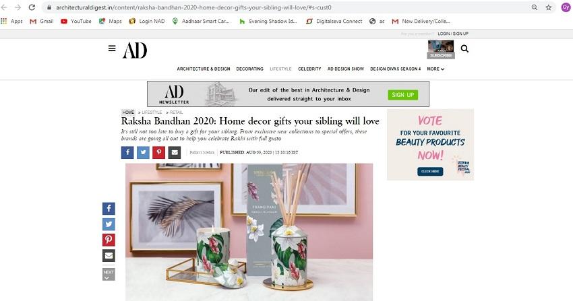Screen dimensions: 573x301
Task: Click the Pinterest icon in the left sidebar
Action: pos(109,240)
